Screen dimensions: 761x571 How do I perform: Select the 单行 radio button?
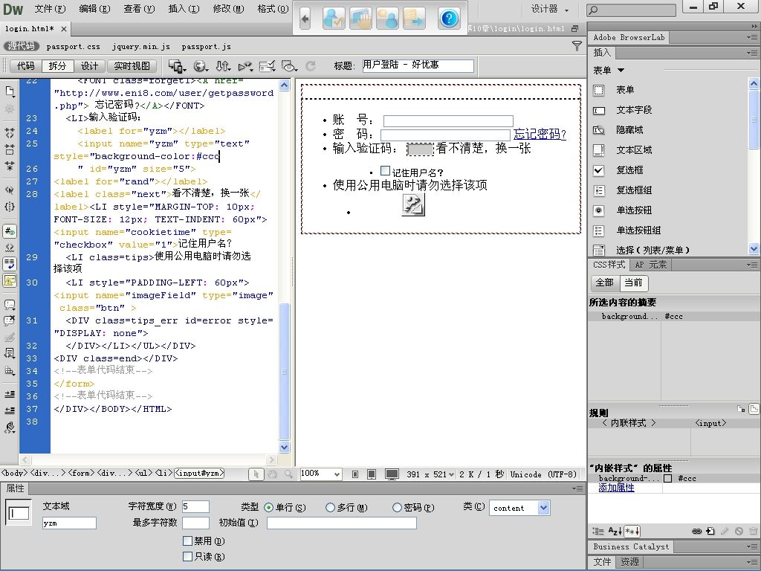269,507
